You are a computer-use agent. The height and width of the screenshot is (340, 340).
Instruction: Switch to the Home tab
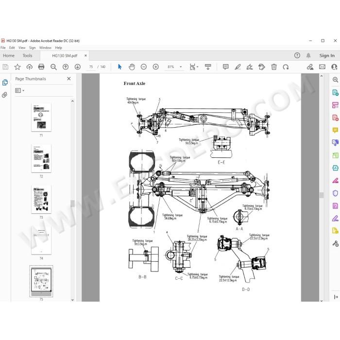pos(9,55)
